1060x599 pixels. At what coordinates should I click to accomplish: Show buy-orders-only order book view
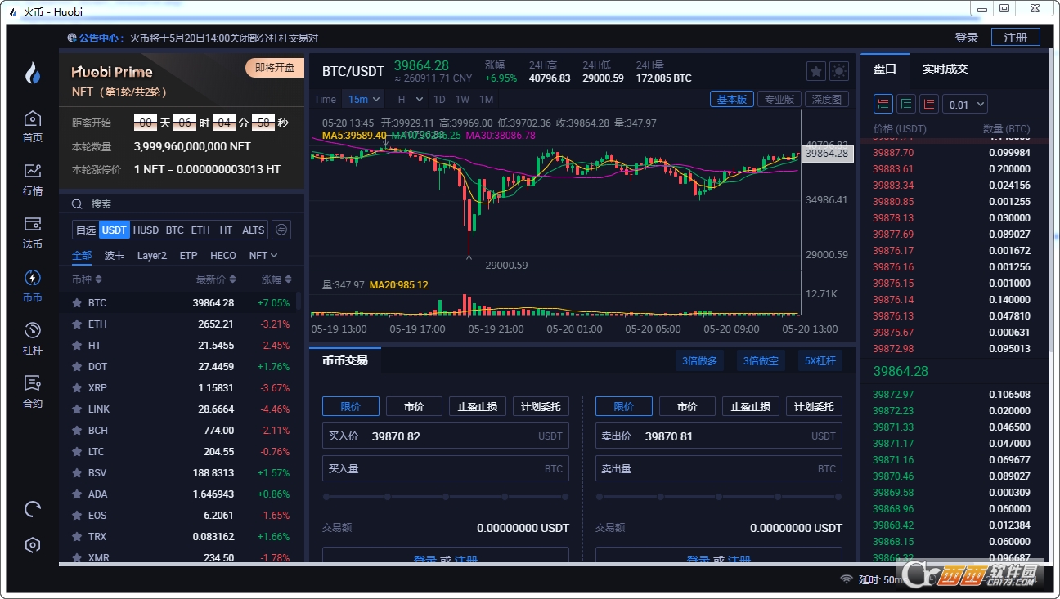pos(906,104)
